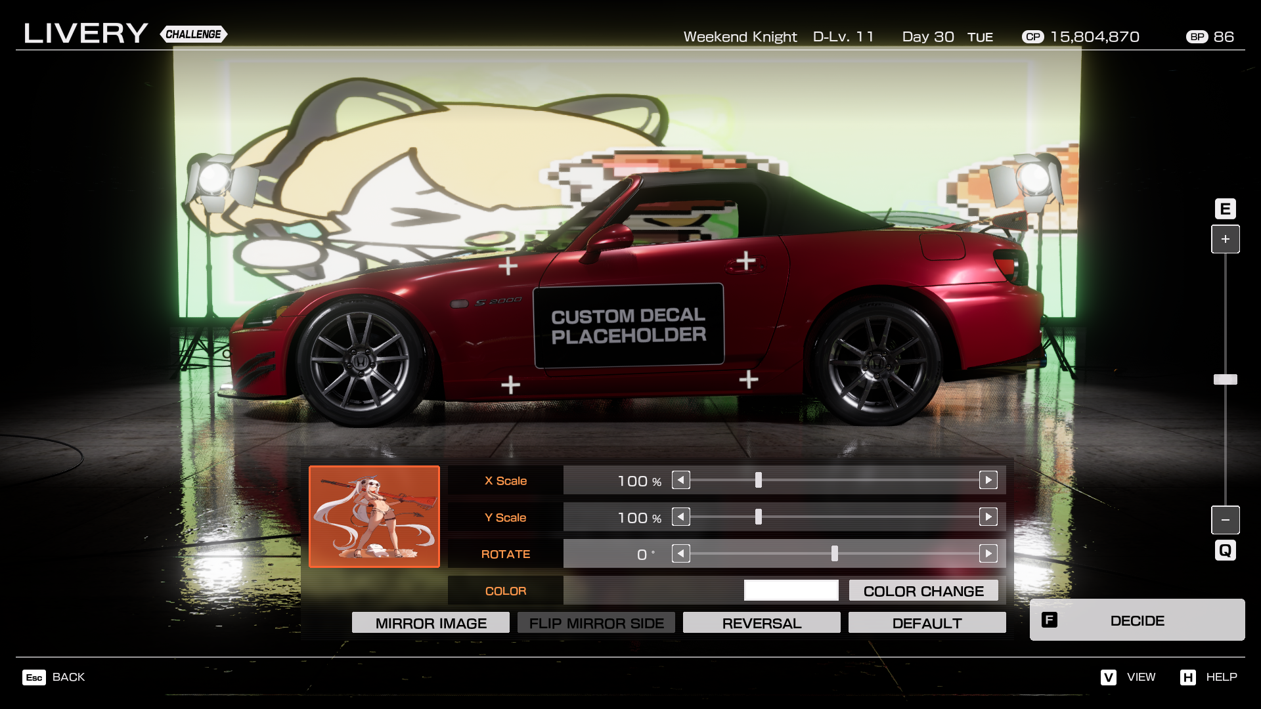The width and height of the screenshot is (1261, 709).
Task: Confirm placement with DECIDE button
Action: (x=1137, y=620)
